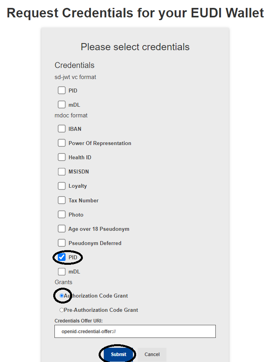
Task: Check the Age over 18 Pseudonym box
Action: point(62,229)
